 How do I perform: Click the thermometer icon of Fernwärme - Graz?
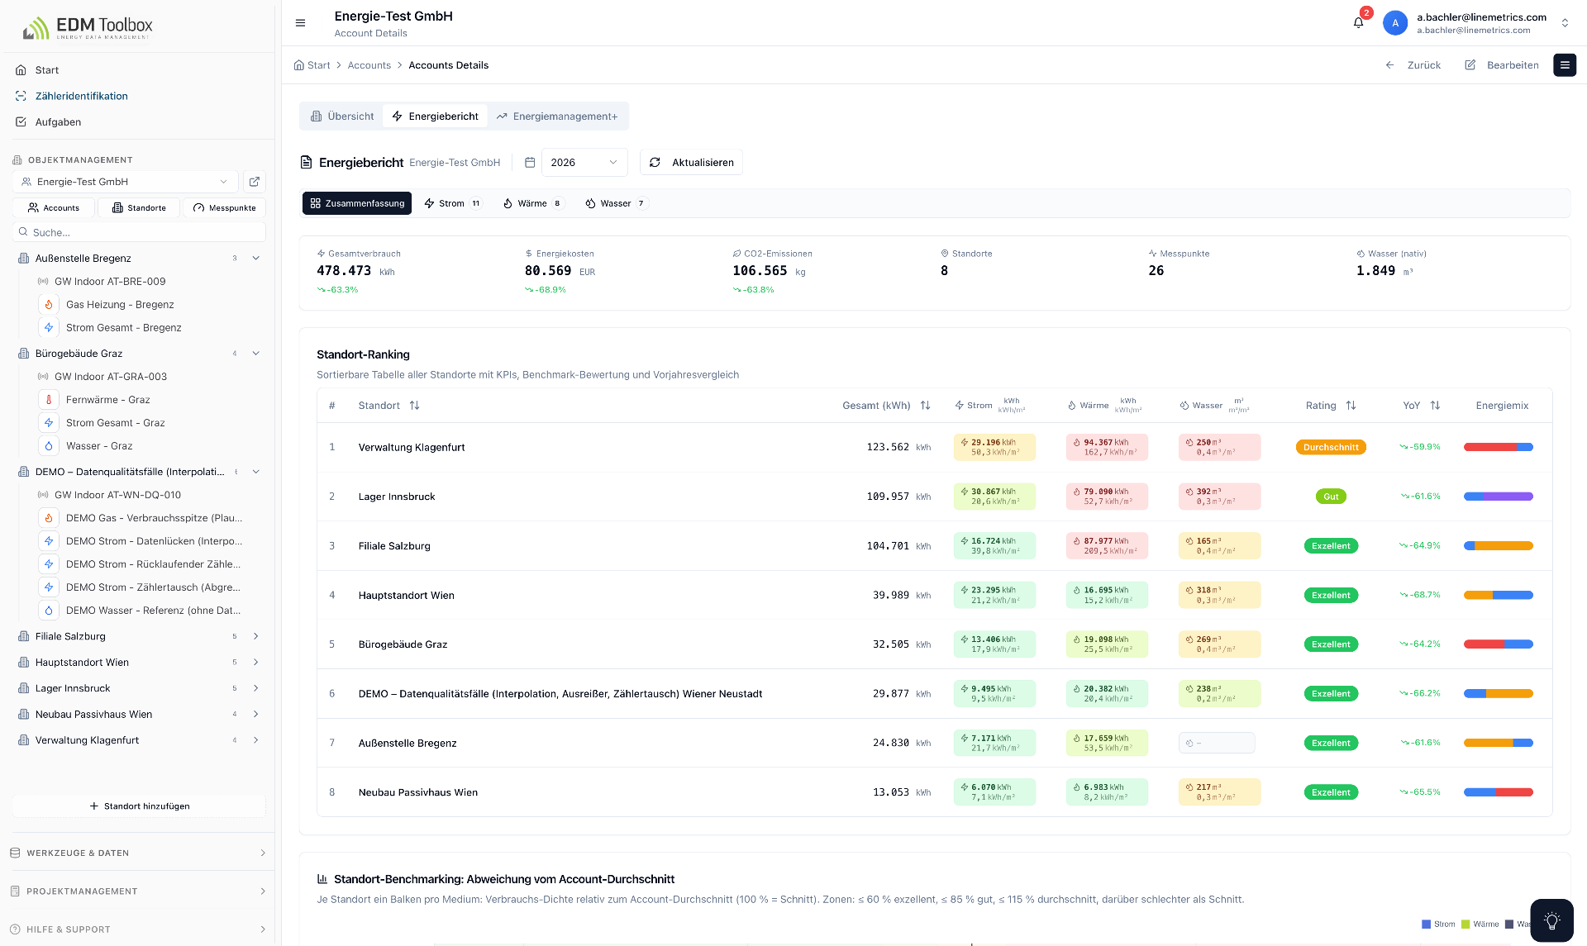49,400
